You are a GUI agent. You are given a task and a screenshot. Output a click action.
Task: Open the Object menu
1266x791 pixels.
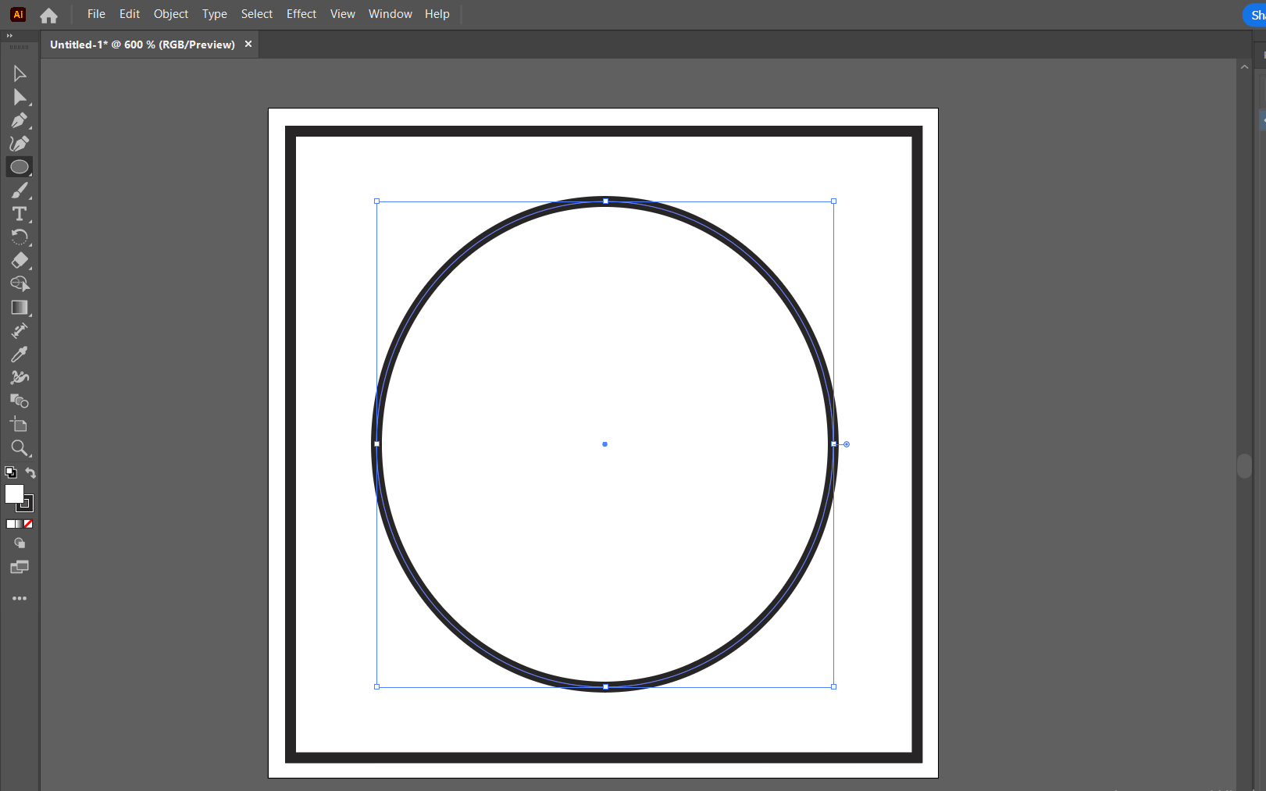pos(171,14)
